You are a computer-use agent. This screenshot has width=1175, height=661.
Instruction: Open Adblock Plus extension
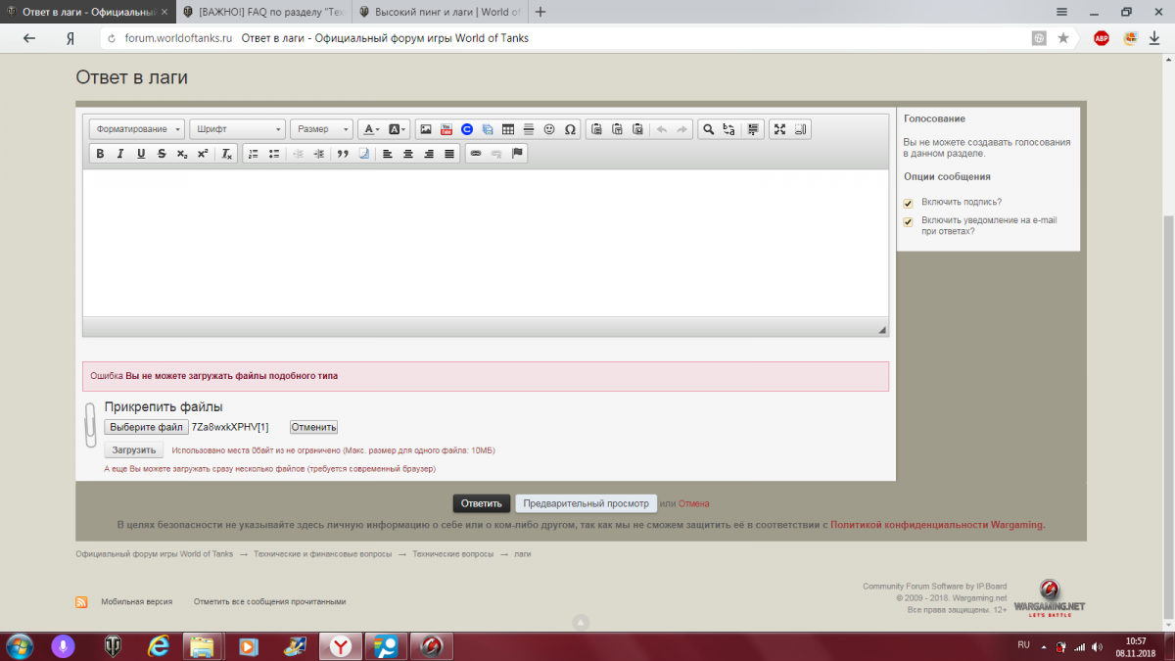[x=1102, y=38]
